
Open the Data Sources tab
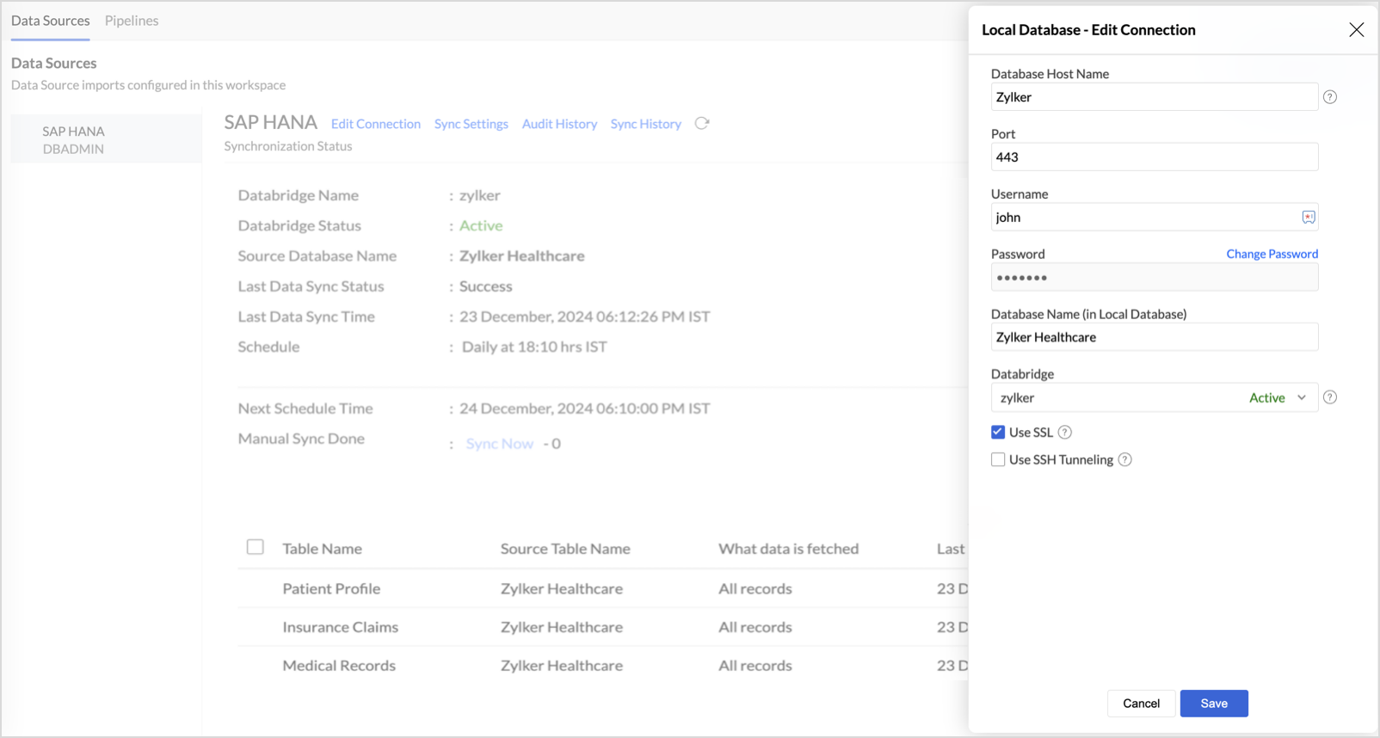click(50, 21)
